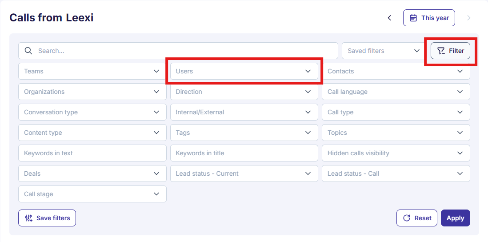Viewport: 488px width, 242px height.
Task: Open the Saved filters dropdown
Action: 384,51
